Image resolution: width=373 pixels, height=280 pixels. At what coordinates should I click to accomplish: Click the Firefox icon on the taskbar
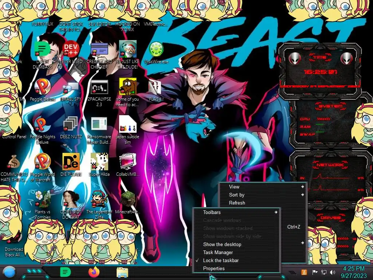(94, 272)
